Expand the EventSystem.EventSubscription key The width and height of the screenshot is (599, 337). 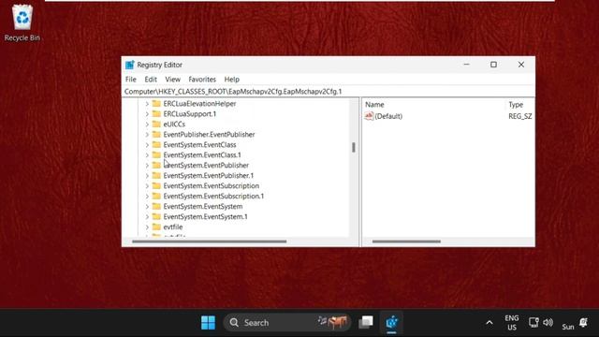(147, 186)
